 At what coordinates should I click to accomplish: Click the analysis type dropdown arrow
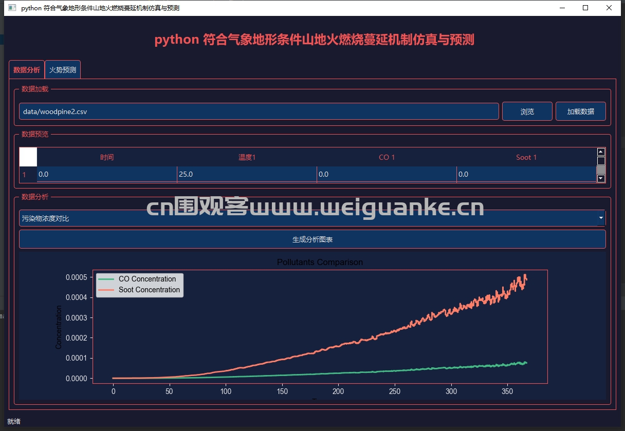[601, 218]
